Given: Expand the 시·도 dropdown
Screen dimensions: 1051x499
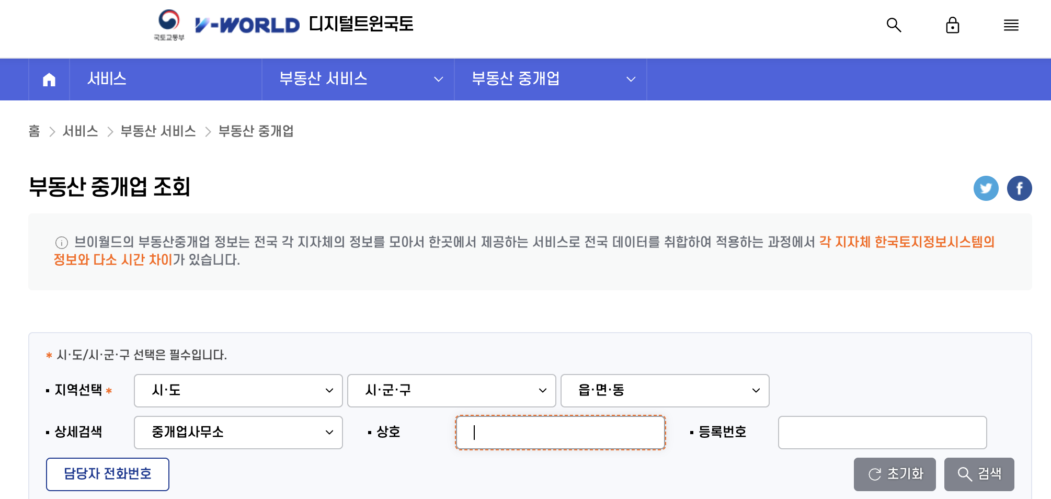Looking at the screenshot, I should 238,391.
